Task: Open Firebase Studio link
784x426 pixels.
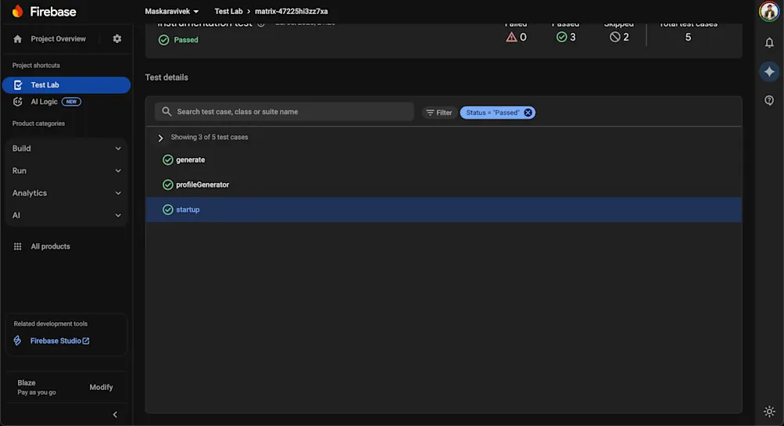Action: (x=59, y=341)
